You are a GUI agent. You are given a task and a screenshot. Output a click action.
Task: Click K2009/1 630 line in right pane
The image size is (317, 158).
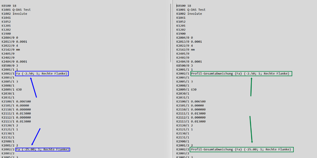(x=186, y=90)
